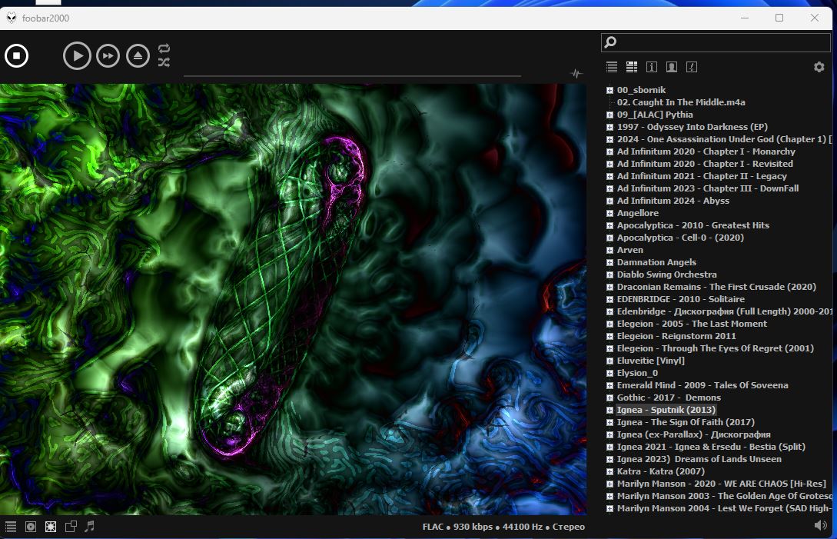Click the playback seek bar
The image size is (837, 539).
tap(352, 76)
